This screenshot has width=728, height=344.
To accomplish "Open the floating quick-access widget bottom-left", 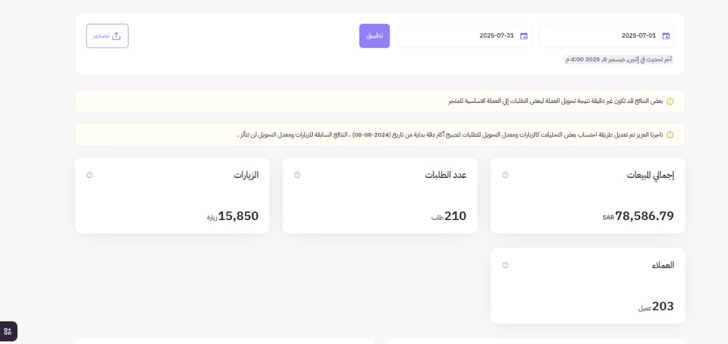I will [x=8, y=331].
